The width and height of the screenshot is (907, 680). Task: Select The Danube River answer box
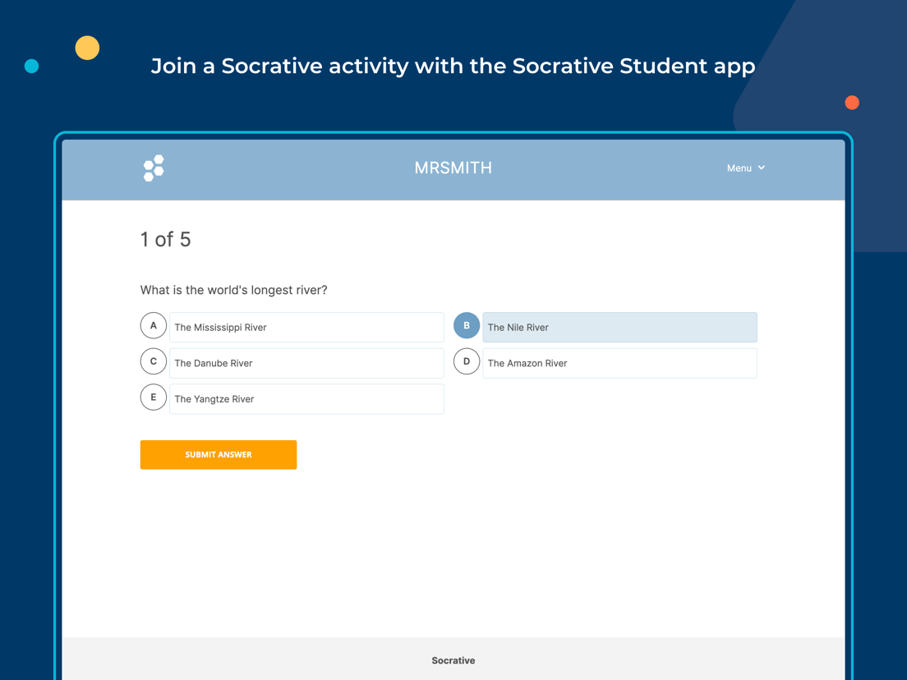click(306, 363)
